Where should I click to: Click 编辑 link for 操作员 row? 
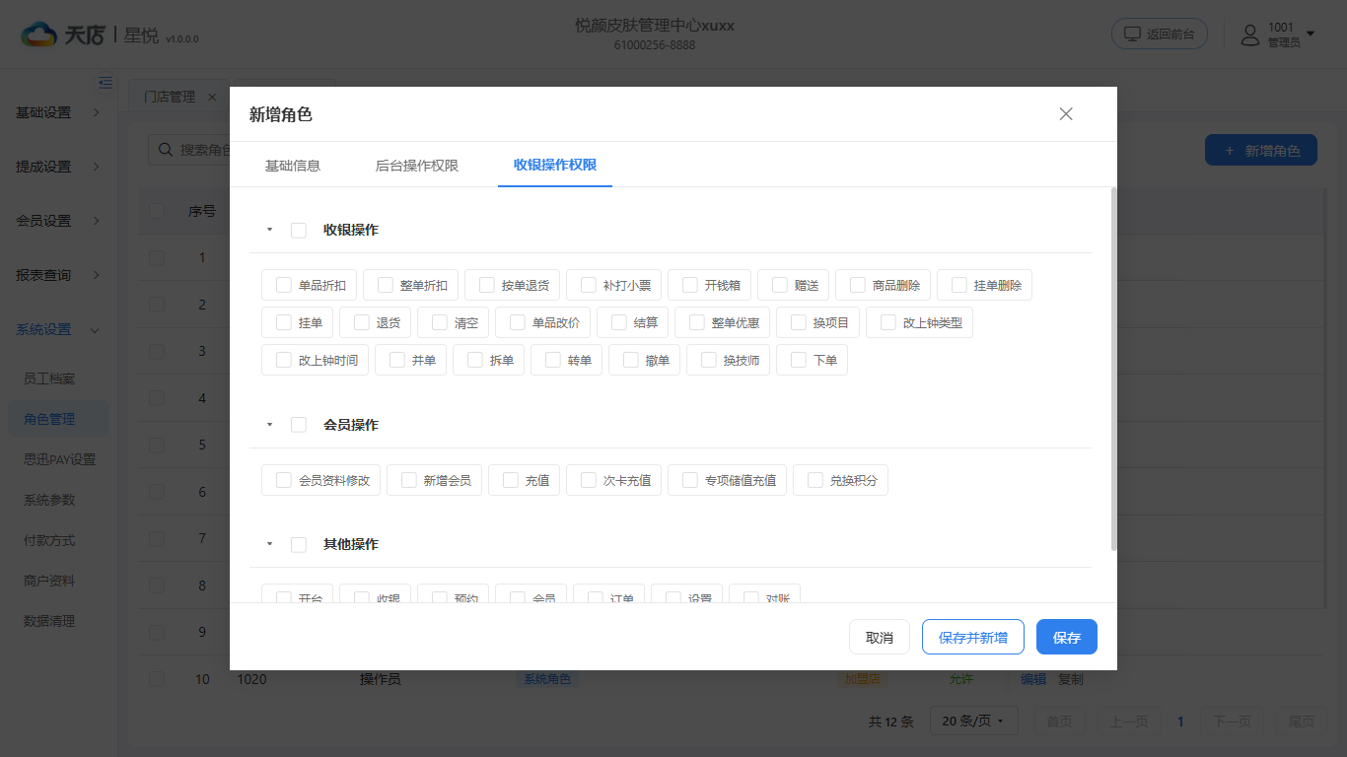(x=1033, y=679)
